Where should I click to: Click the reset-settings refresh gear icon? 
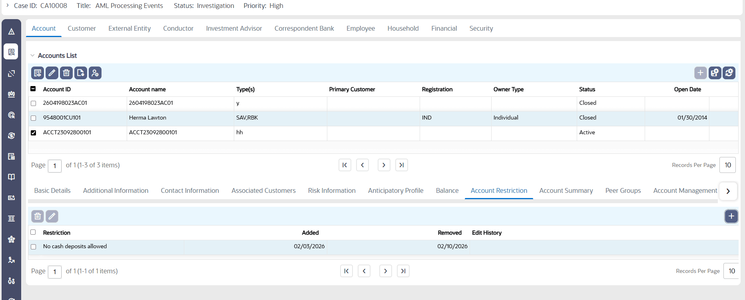pyautogui.click(x=729, y=73)
